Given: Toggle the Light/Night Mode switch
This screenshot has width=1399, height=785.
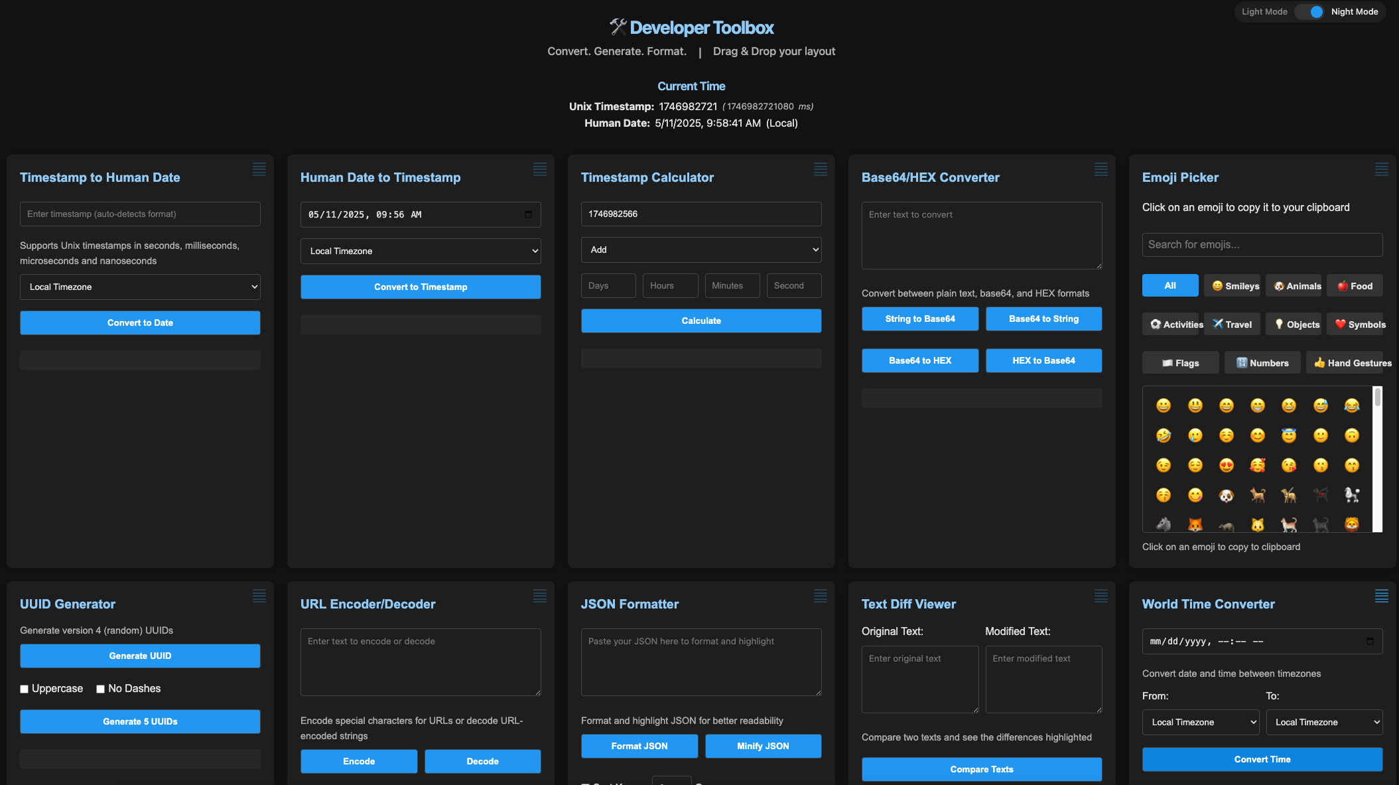Looking at the screenshot, I should [x=1310, y=12].
